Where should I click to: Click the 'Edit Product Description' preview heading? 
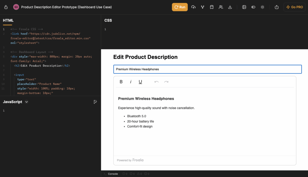pyautogui.click(x=145, y=57)
